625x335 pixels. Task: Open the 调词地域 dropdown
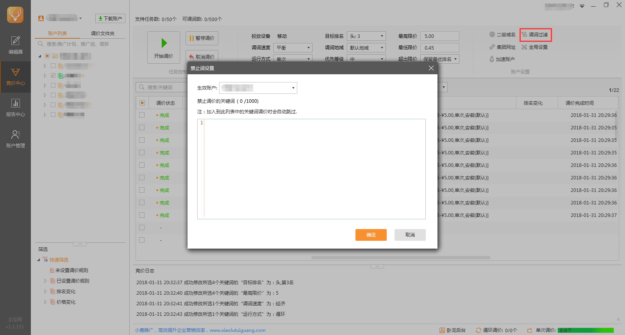[x=366, y=48]
